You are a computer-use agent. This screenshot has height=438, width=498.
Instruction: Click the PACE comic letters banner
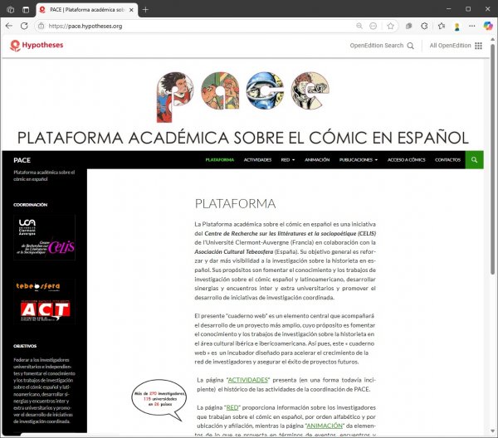[x=243, y=97]
